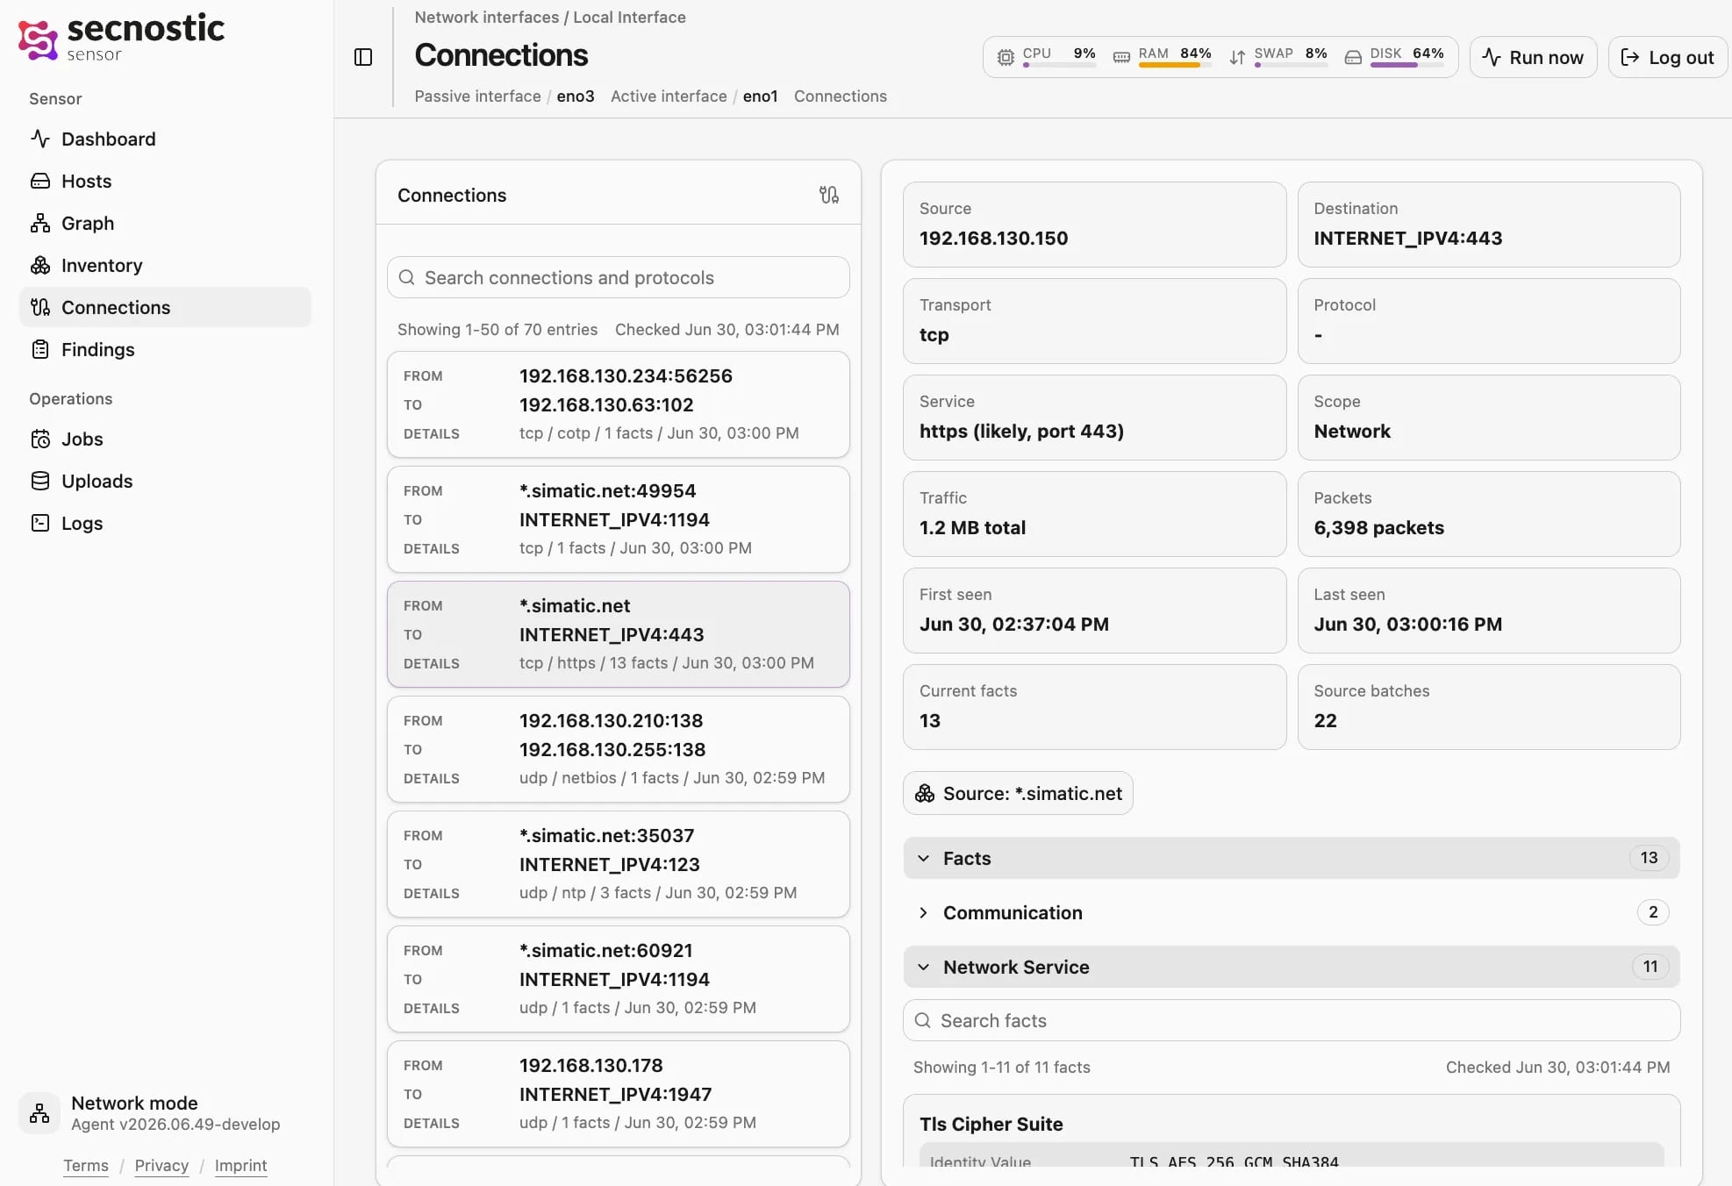This screenshot has width=1732, height=1186.
Task: Click the Run now button
Action: click(1533, 57)
